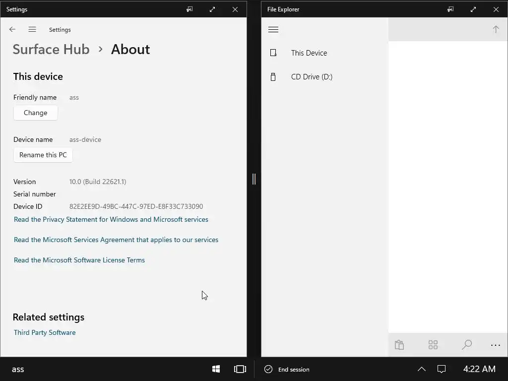Snap the Settings window using title bar icon
The image size is (508, 381).
coord(190,9)
